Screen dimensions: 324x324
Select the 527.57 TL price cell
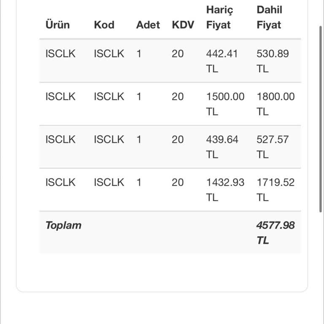pyautogui.click(x=273, y=147)
